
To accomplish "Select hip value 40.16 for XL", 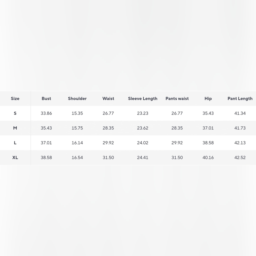I will 208,157.
